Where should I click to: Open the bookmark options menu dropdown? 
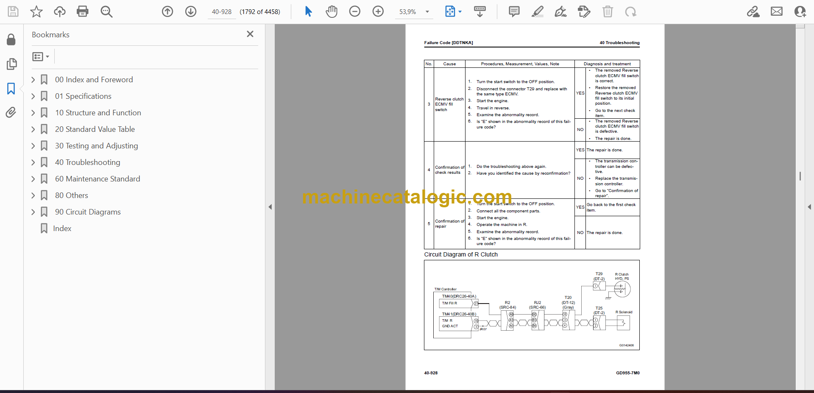coord(41,56)
